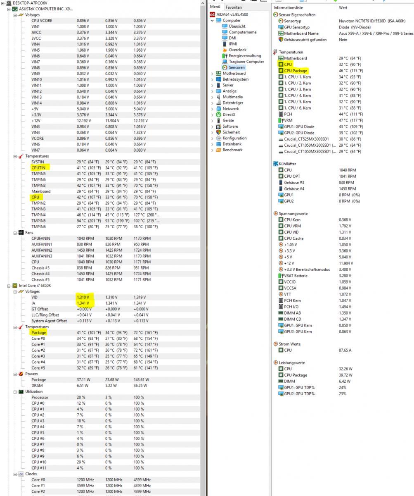Collapse the ASUSTeK COMPUTER INC. node

point(9,9)
